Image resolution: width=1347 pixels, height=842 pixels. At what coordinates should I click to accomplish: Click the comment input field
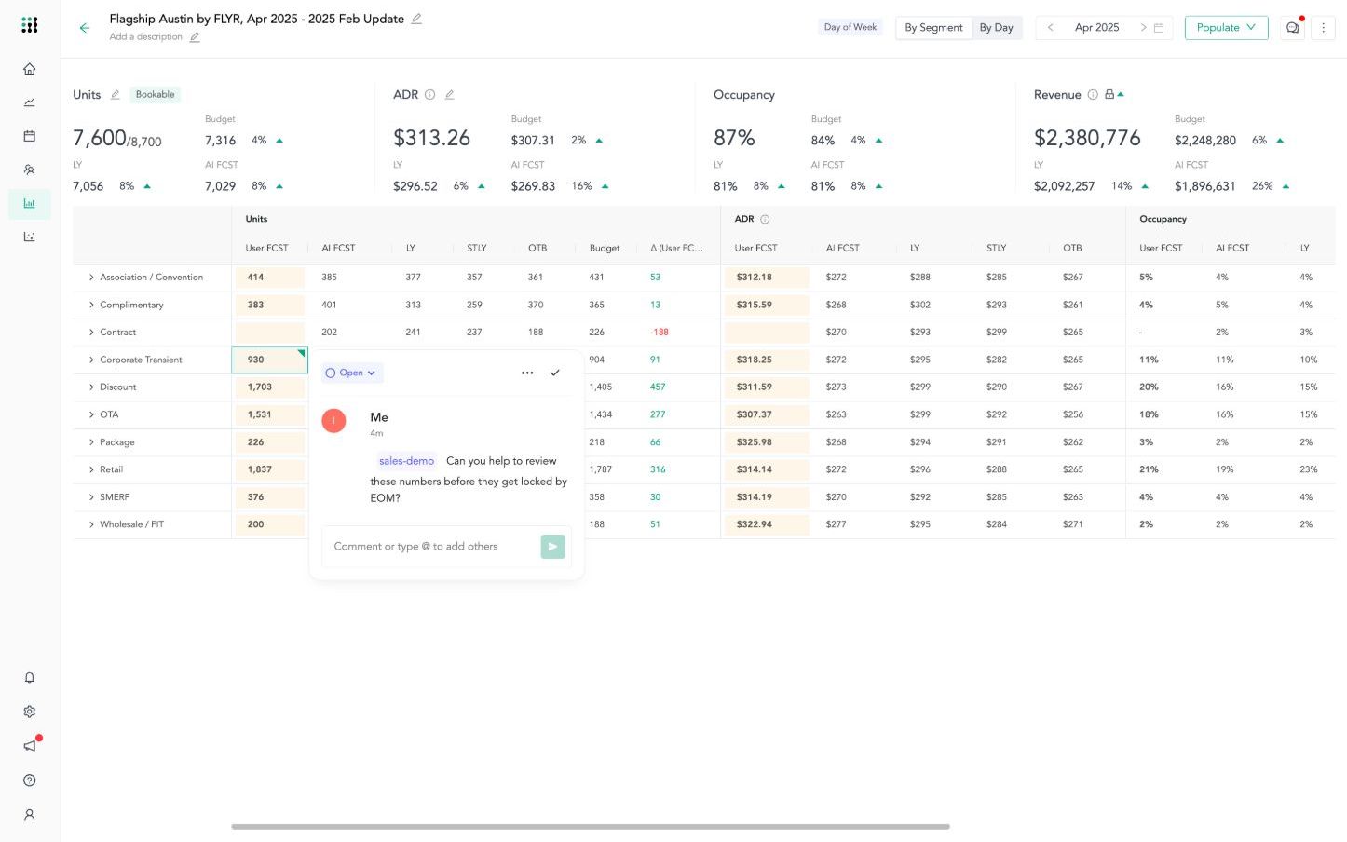tap(429, 547)
